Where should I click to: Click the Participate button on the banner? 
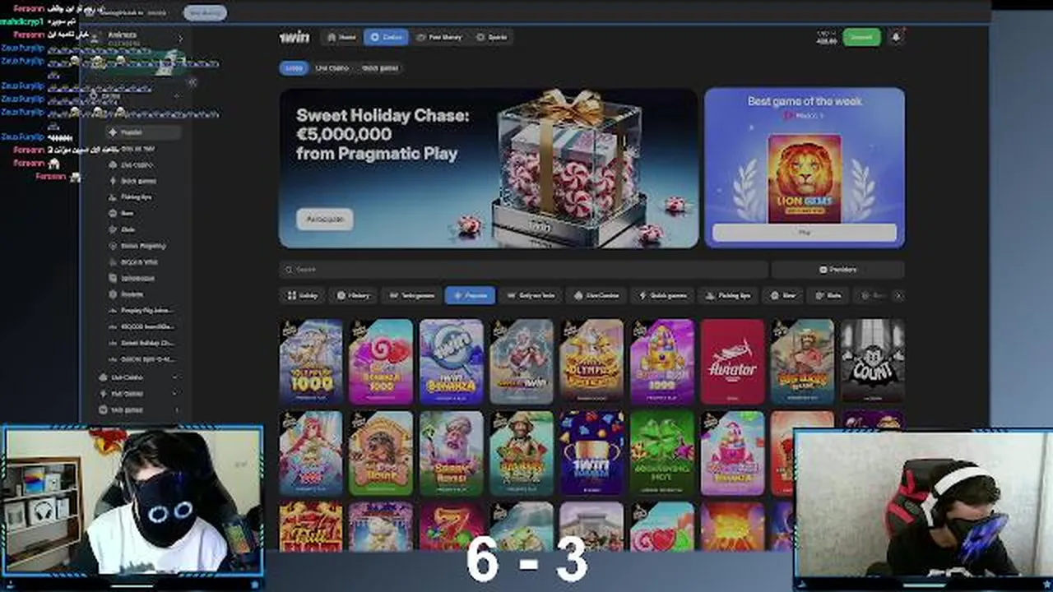pos(325,219)
